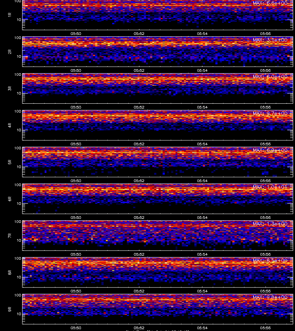Click the '10' y-axis label of panel 2R
The height and width of the screenshot is (331, 295).
click(19, 56)
